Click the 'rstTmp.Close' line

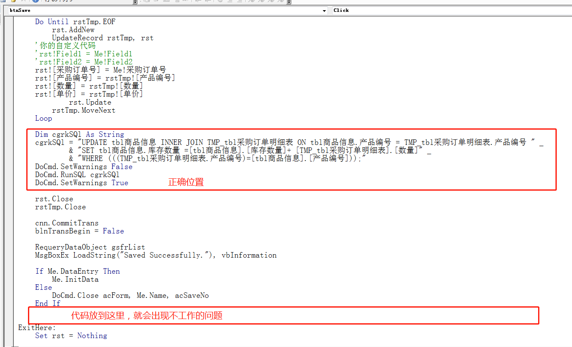coord(61,207)
